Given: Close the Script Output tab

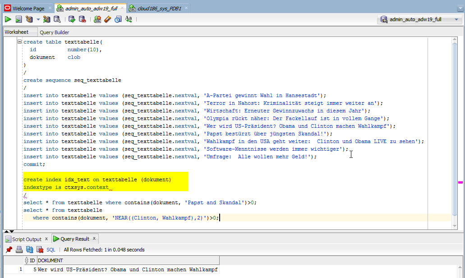Looking at the screenshot, I should click(46, 239).
